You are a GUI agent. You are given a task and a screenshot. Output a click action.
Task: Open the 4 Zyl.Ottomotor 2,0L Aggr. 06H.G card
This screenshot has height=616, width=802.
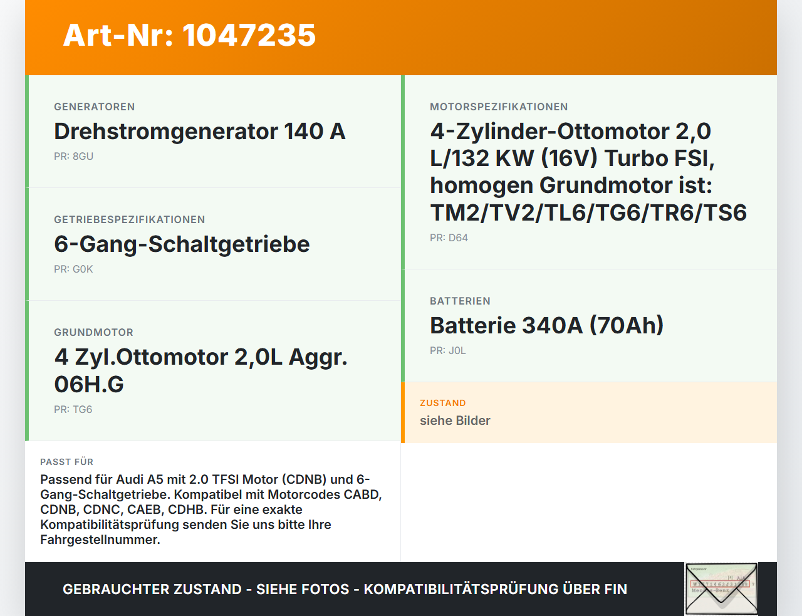[213, 371]
